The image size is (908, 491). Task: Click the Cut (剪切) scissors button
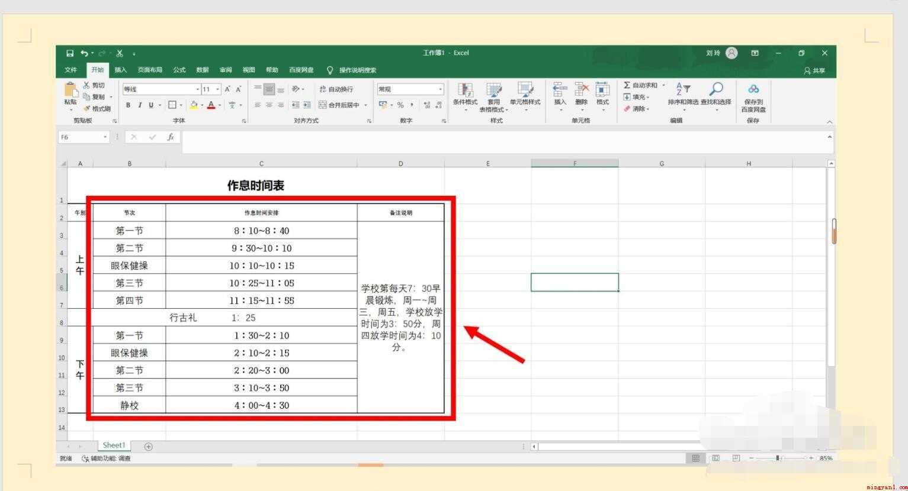[94, 85]
